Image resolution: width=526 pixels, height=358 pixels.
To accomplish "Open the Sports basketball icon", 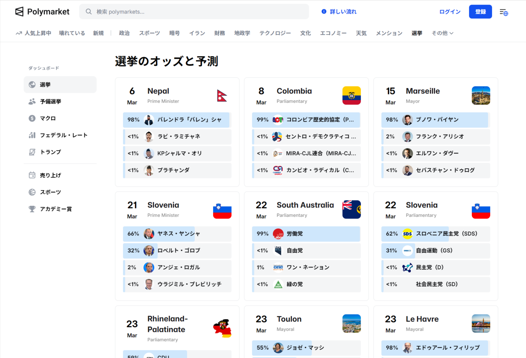I will point(32,192).
